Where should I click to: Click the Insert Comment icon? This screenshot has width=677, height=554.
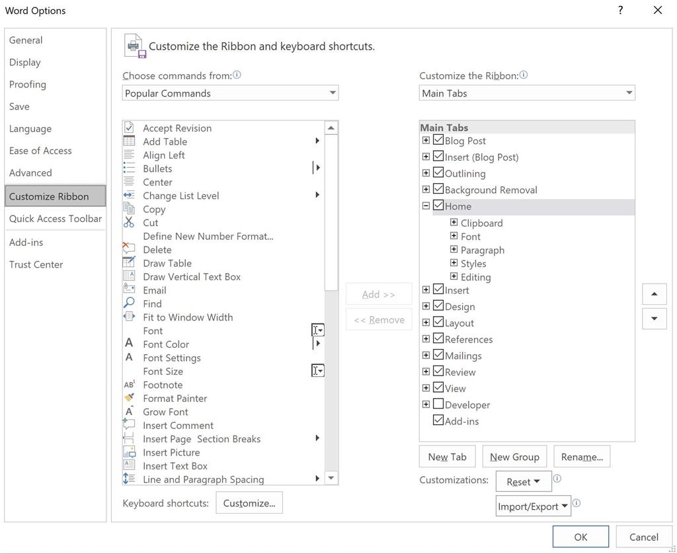click(x=129, y=424)
